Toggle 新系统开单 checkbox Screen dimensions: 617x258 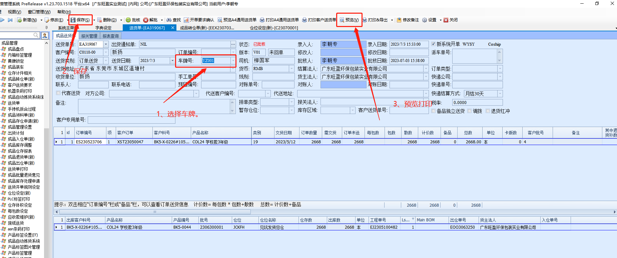433,44
